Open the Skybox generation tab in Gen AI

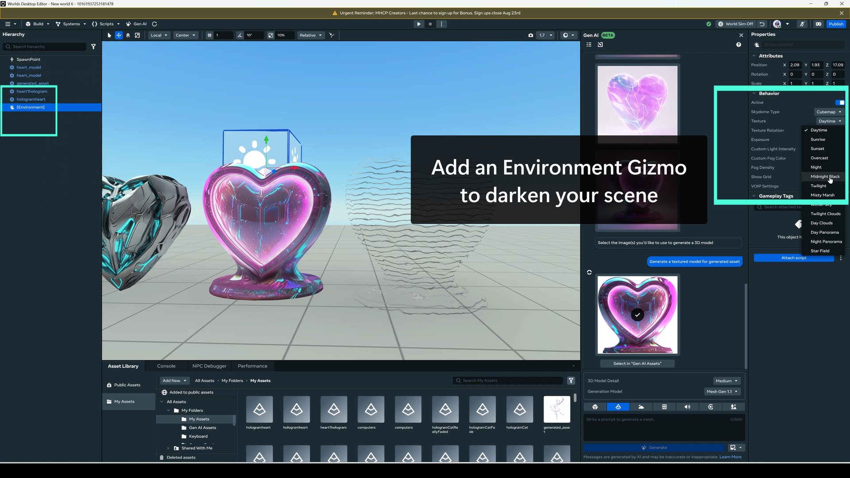coord(641,407)
